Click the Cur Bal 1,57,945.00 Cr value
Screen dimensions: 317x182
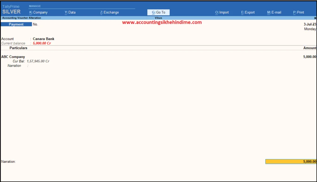[38, 61]
